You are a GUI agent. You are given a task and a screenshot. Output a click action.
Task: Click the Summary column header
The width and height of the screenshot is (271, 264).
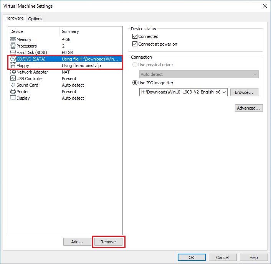[x=70, y=31]
